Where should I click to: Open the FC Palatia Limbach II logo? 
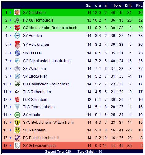click(17, 138)
